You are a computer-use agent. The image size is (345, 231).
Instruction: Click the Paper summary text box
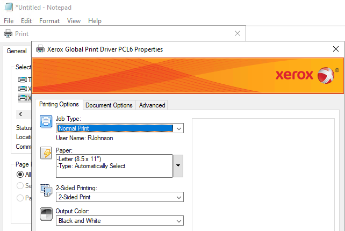(114, 166)
